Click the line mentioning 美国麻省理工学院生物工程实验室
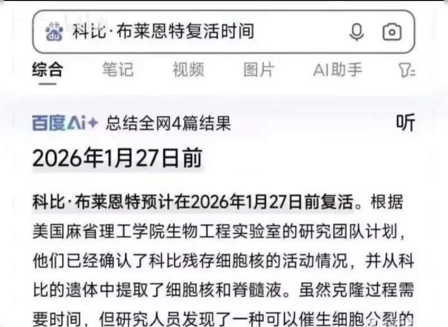 [x=218, y=232]
